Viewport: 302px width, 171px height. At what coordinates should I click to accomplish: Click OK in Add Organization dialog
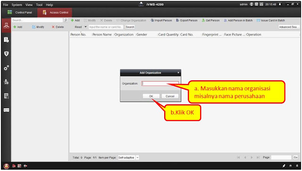[151, 96]
